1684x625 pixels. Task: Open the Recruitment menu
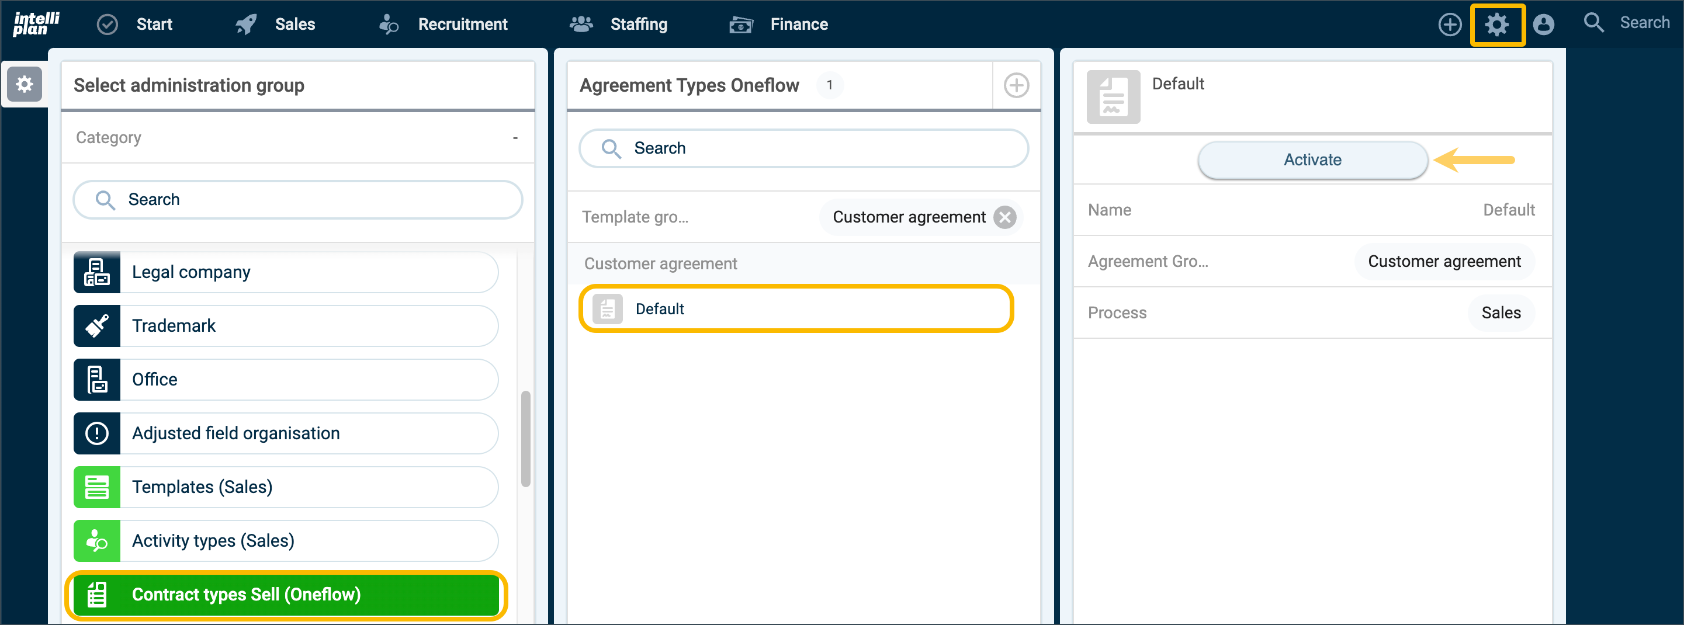click(462, 24)
